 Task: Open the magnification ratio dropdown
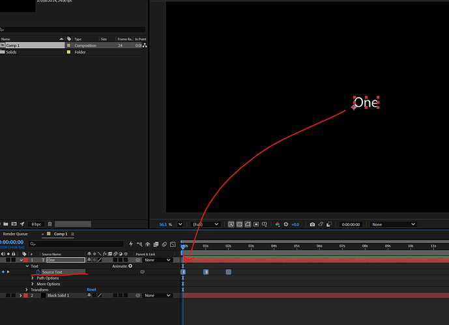[x=180, y=224]
